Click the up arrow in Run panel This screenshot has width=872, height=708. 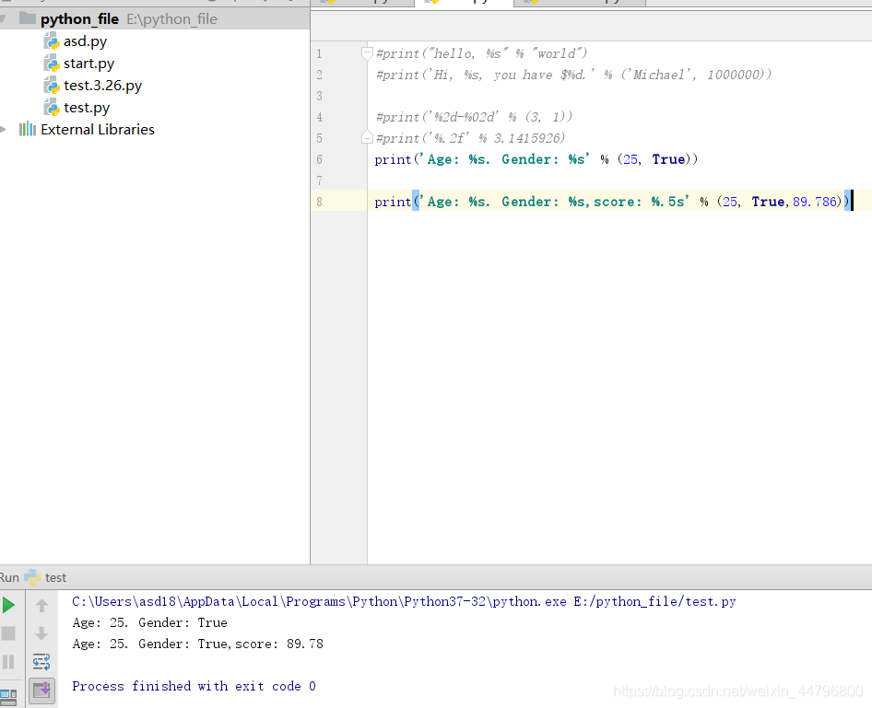tap(41, 605)
